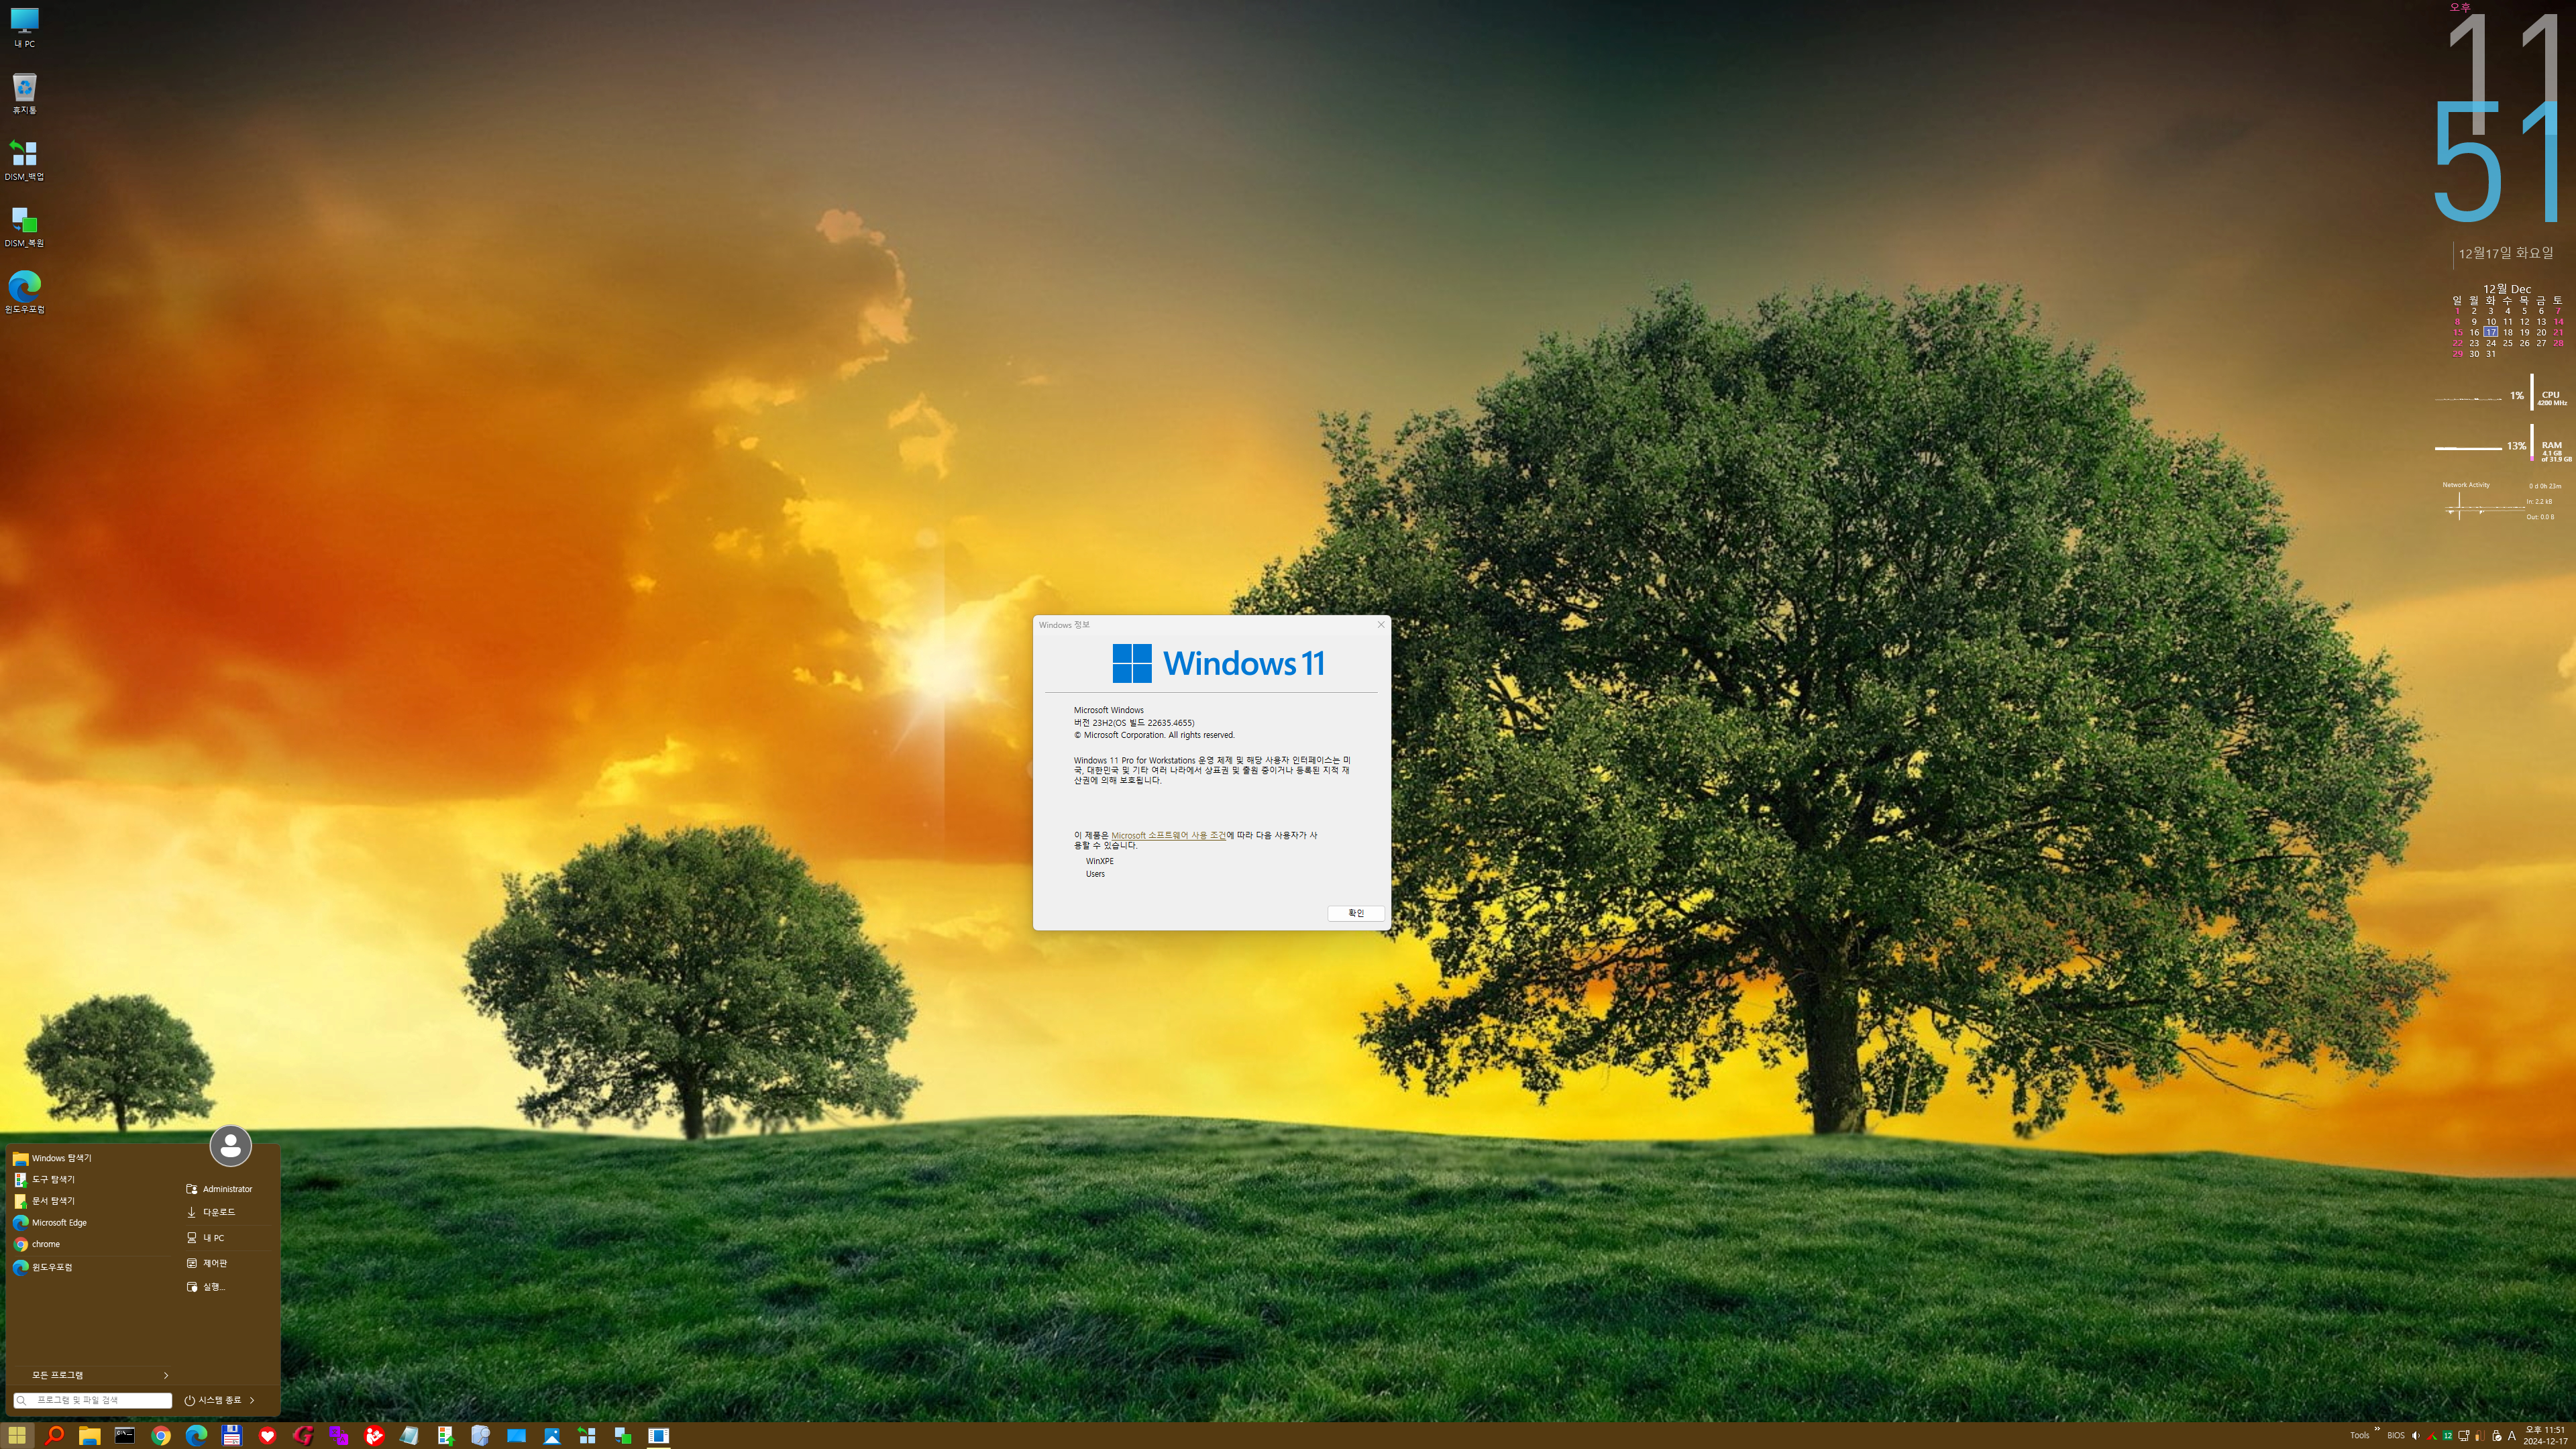Launch the DISM_백업 desktop shortcut

24,160
